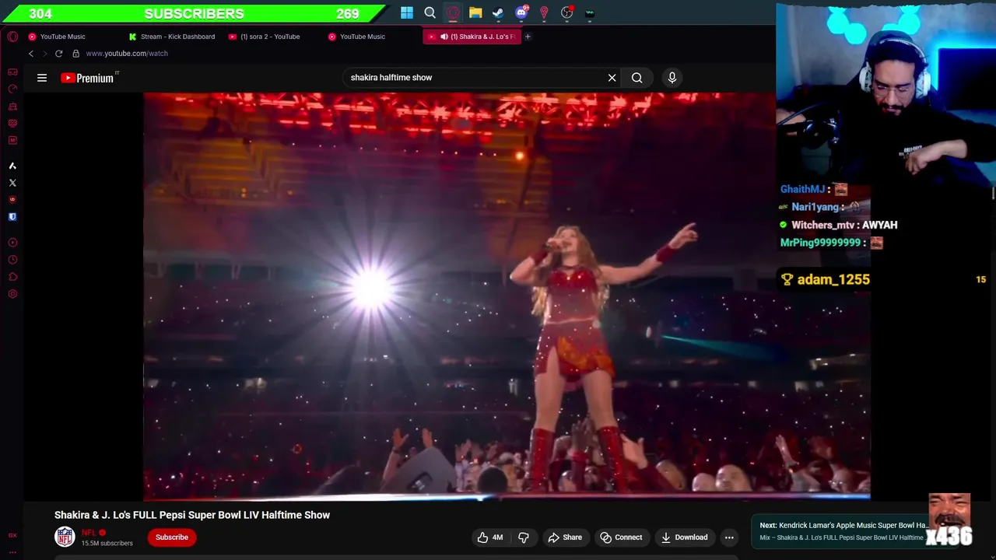
Task: Open Extensions cube icon in sidebar
Action: [x=12, y=277]
